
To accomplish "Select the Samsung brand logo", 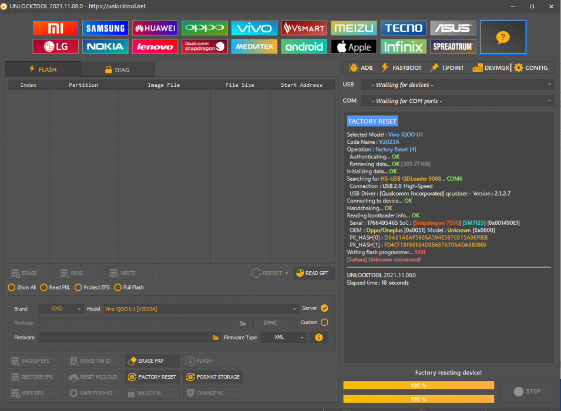I will click(105, 28).
